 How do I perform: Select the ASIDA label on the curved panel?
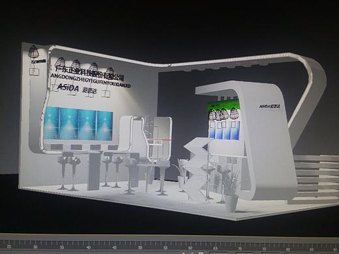[270, 107]
